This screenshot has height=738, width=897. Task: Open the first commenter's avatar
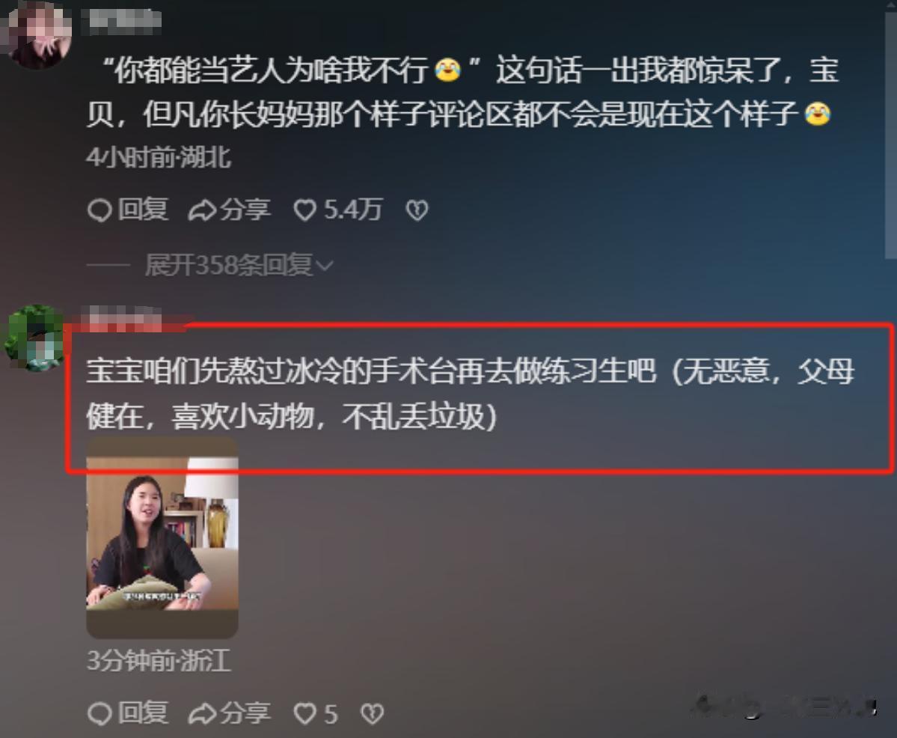point(37,35)
